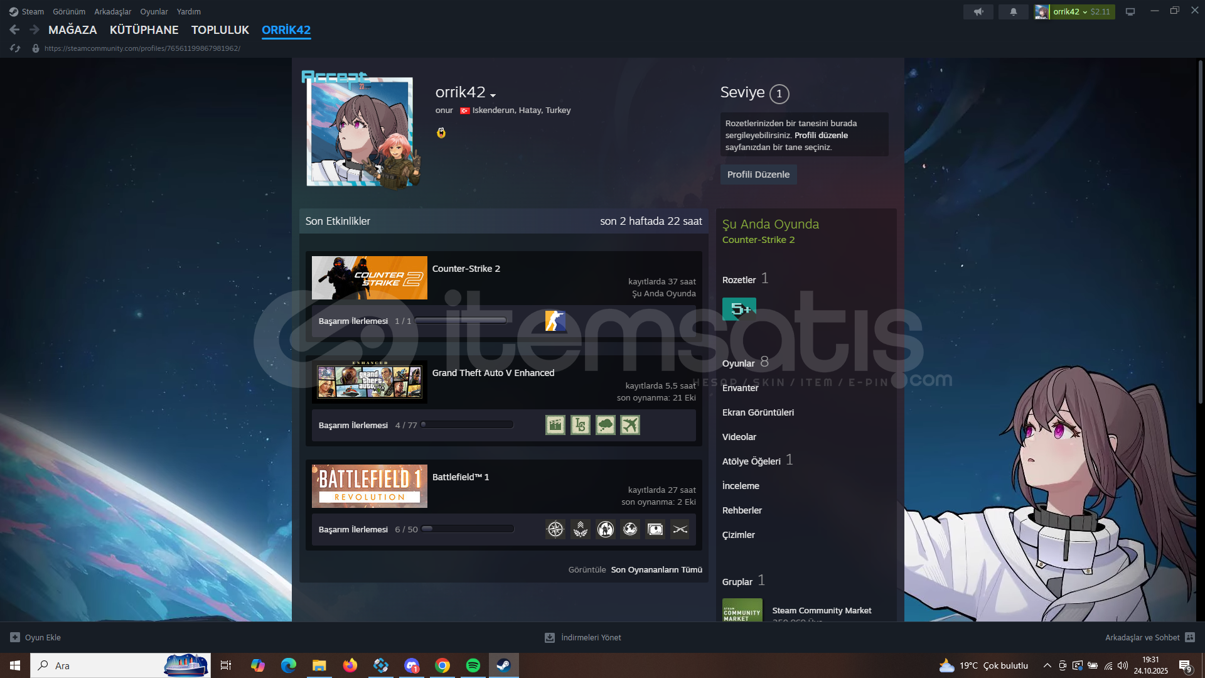The image size is (1205, 678).
Task: Switch to the KÜTÜPHANE tab
Action: point(144,30)
